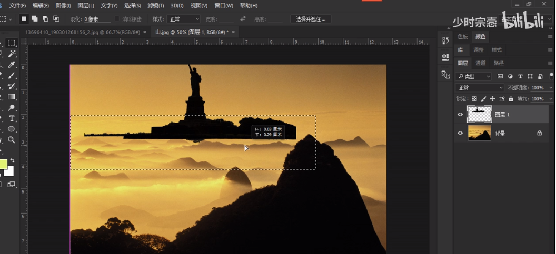
Task: Select the 背景 layer thumbnail
Action: coord(480,133)
